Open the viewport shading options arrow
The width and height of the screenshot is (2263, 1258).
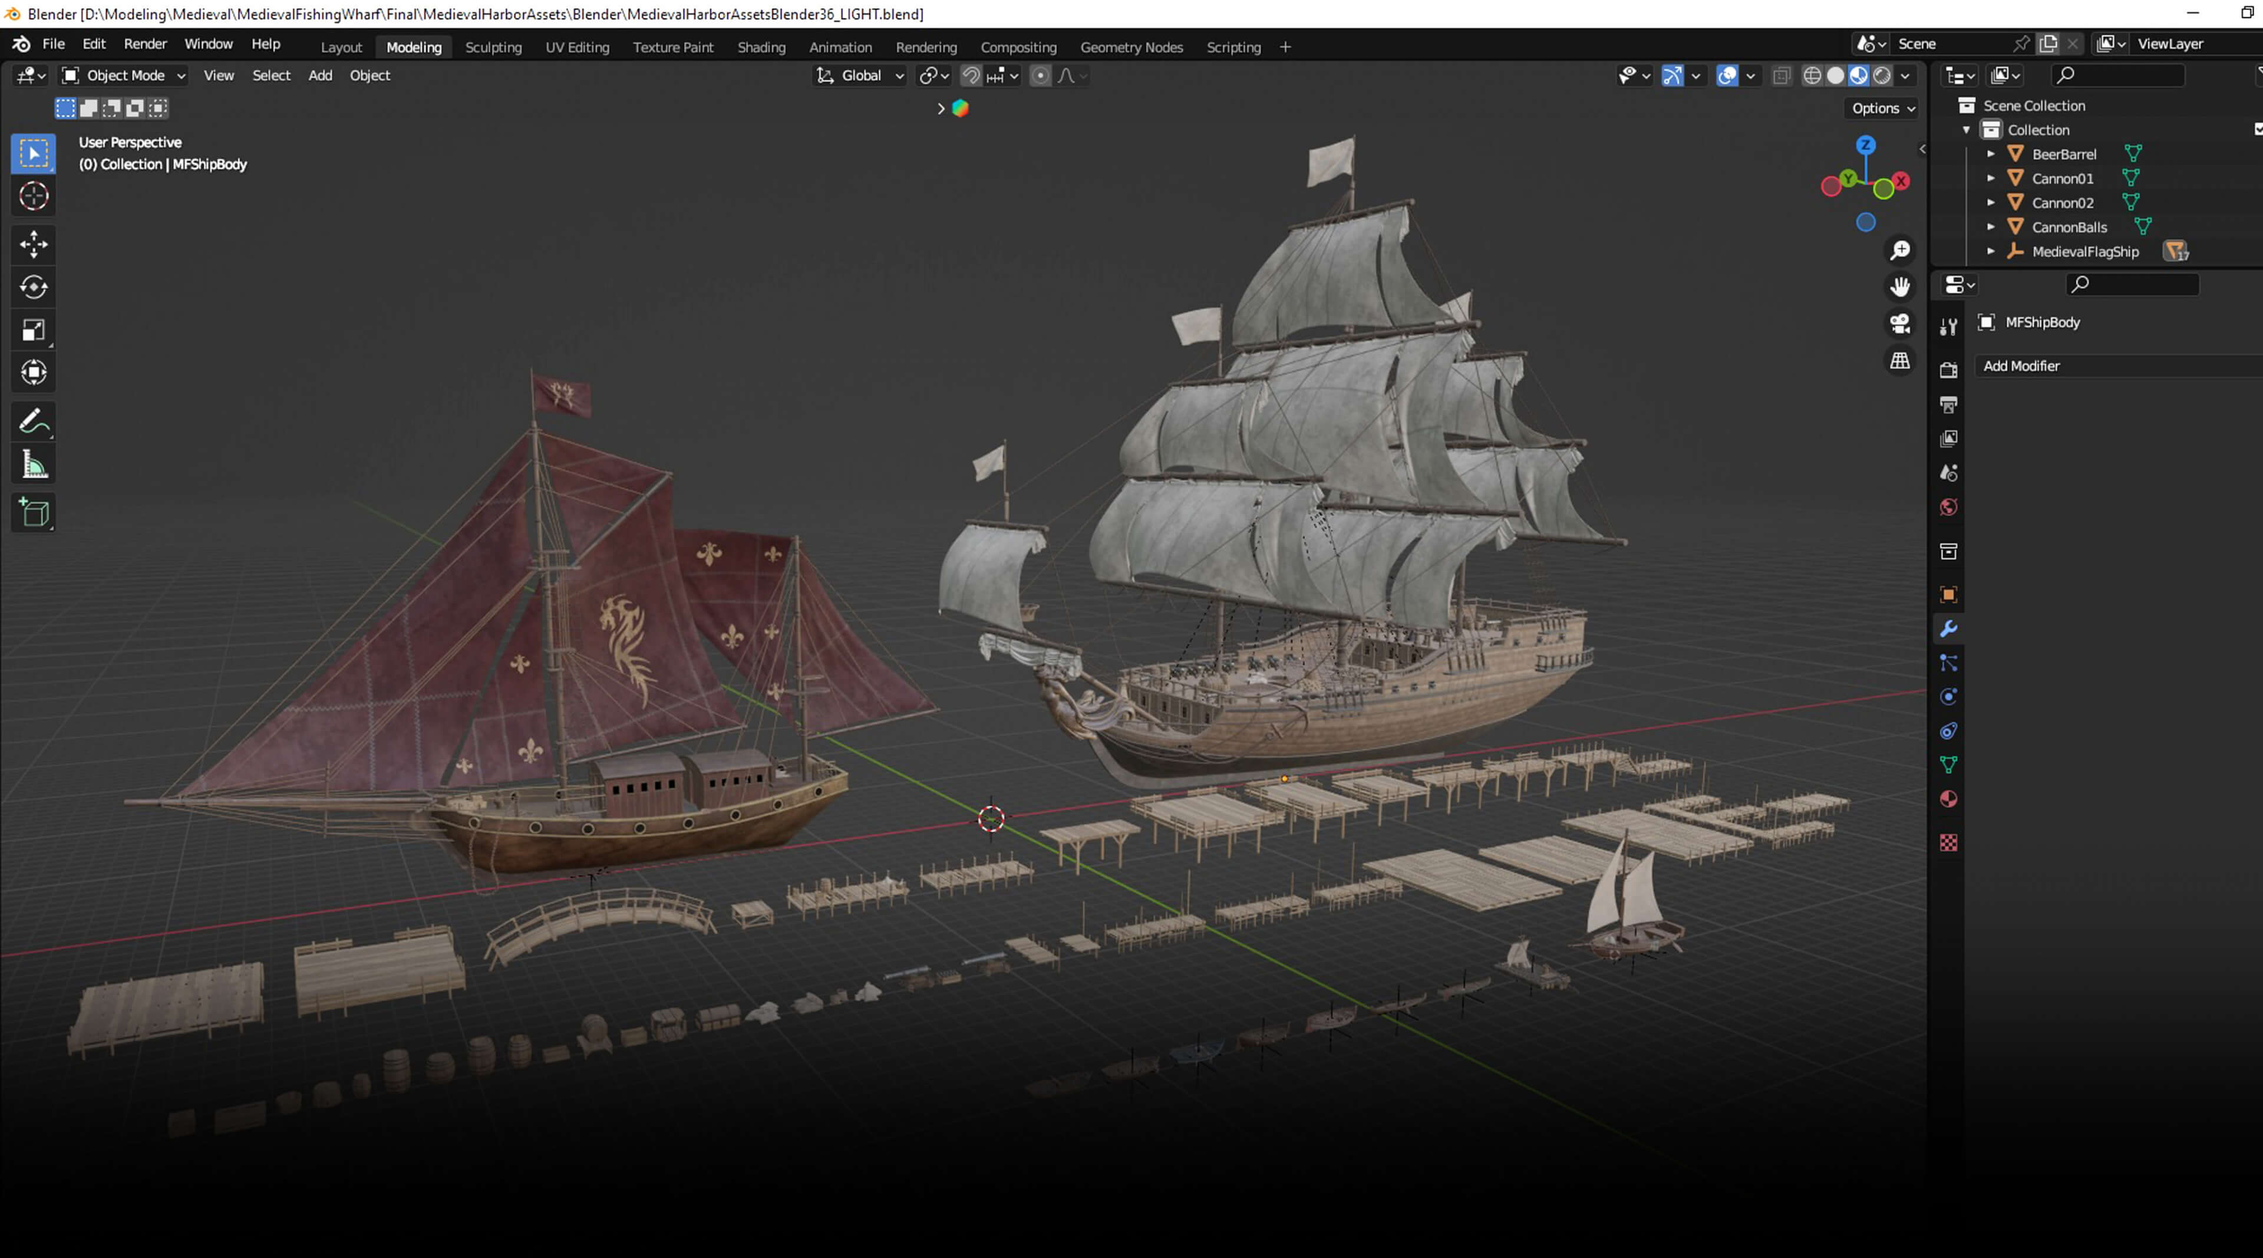[1905, 75]
